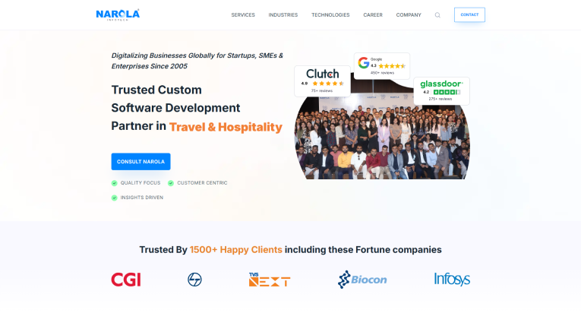Viewport: 581px width, 329px height.
Task: Click the Customer Centric checkmark icon
Action: (171, 183)
